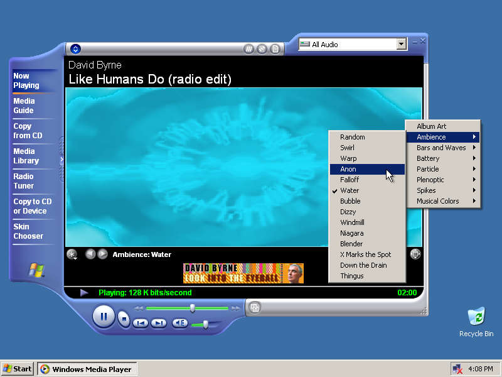This screenshot has width=502, height=377.
Task: Select Album Art in the visualization menu
Action: click(x=432, y=126)
